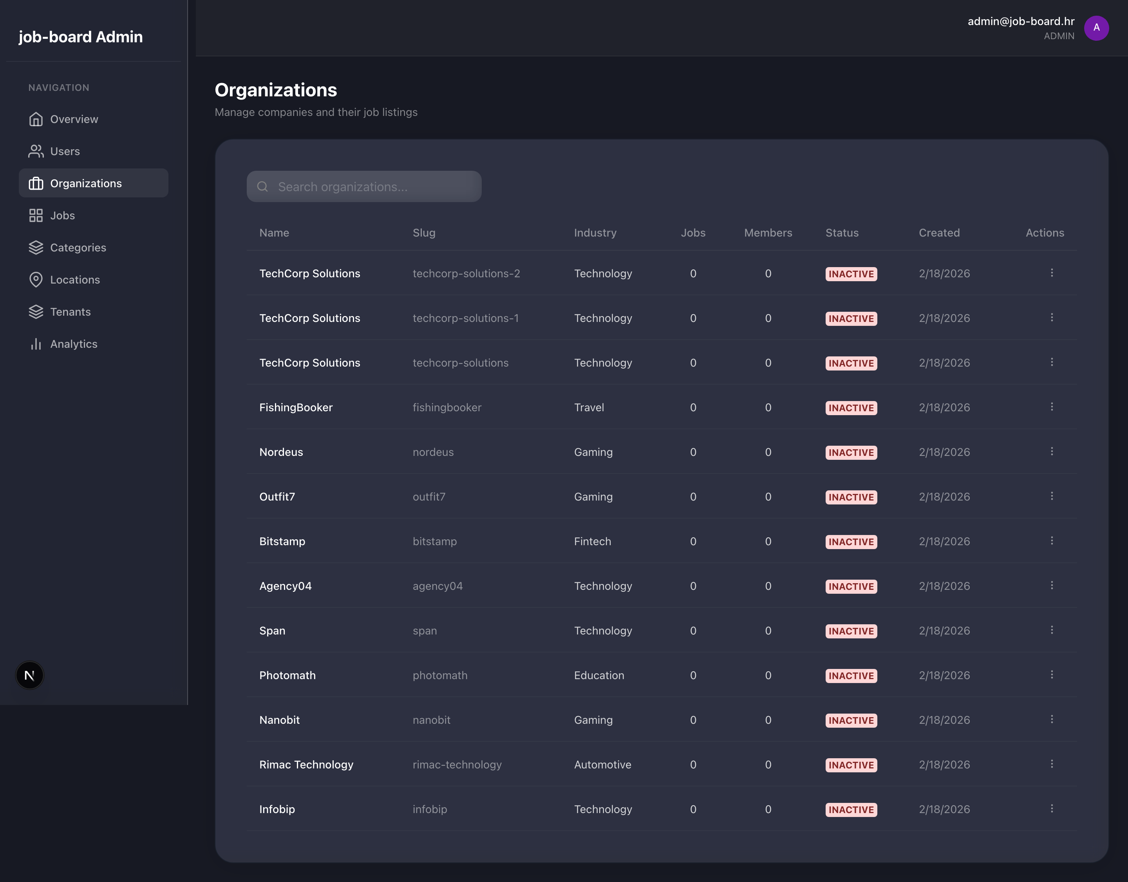Click the Analytics bar chart icon
Viewport: 1128px width, 882px height.
[36, 344]
